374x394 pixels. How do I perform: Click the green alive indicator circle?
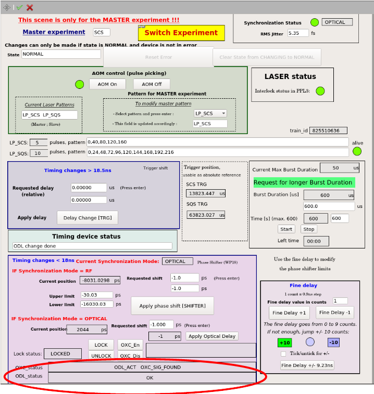[357, 151]
